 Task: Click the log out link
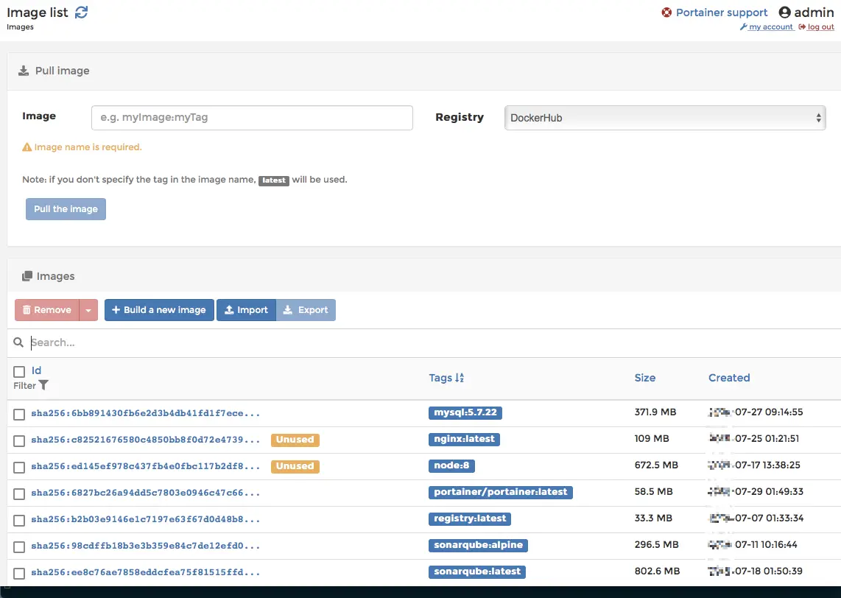(820, 27)
